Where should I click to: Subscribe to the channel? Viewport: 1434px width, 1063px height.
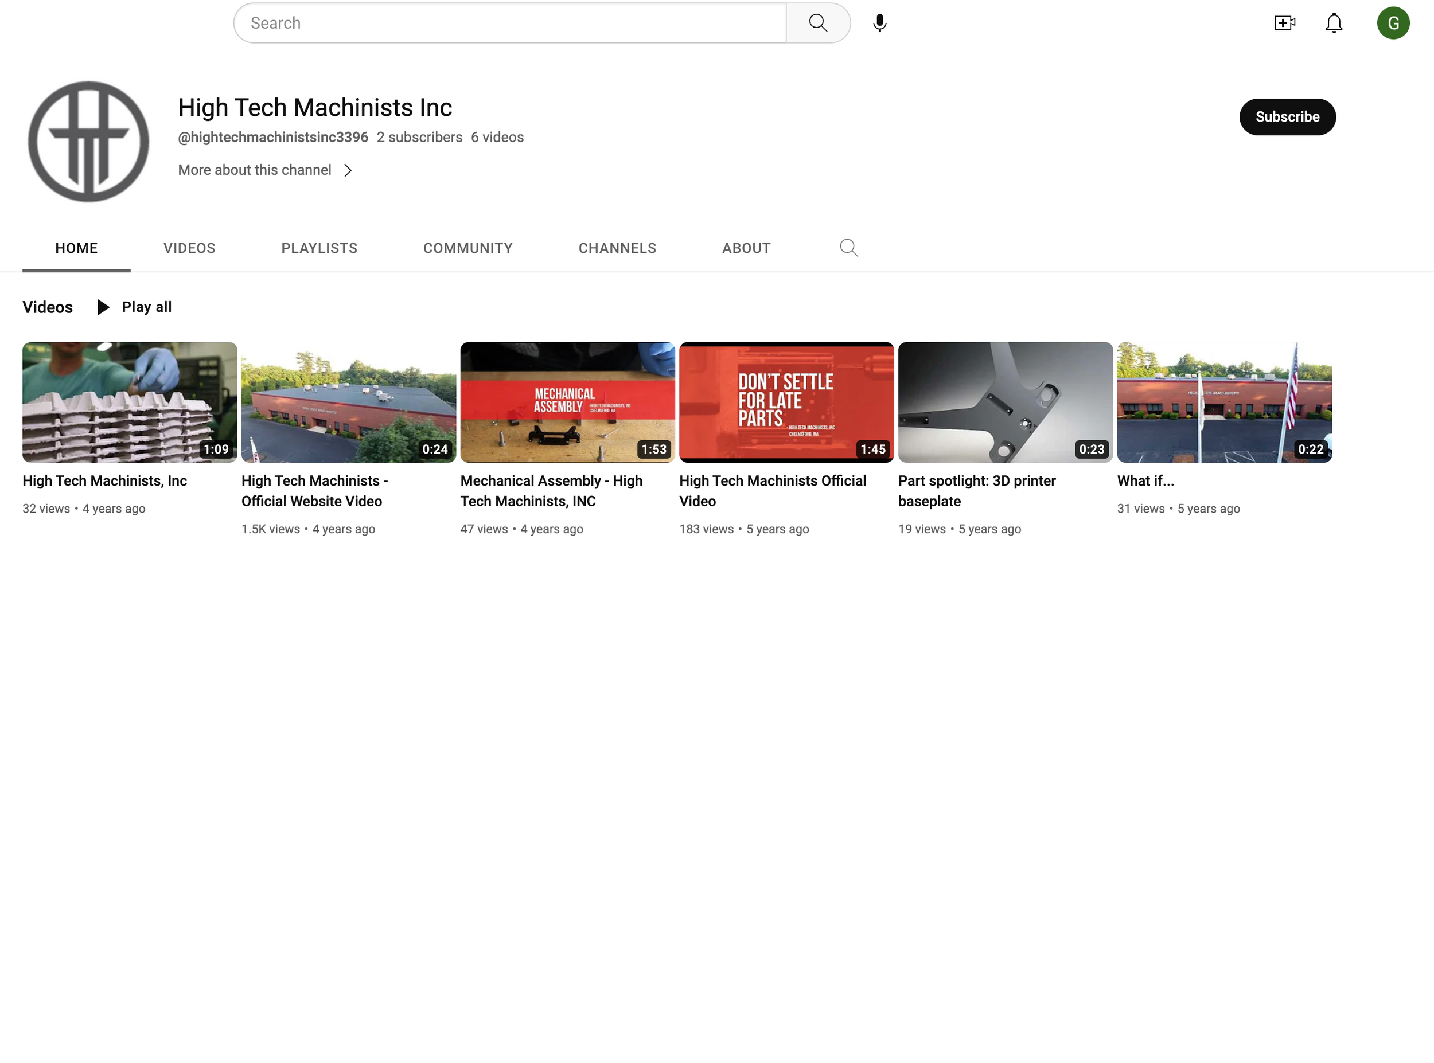pos(1287,116)
